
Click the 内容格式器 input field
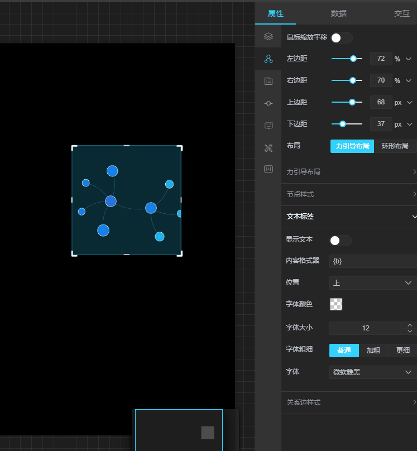pyautogui.click(x=373, y=261)
